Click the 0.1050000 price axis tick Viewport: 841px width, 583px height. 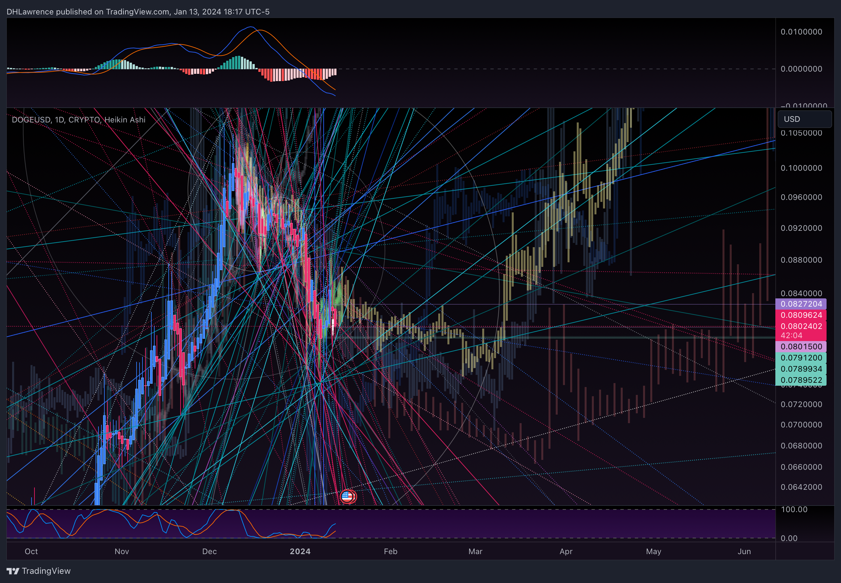pyautogui.click(x=801, y=133)
